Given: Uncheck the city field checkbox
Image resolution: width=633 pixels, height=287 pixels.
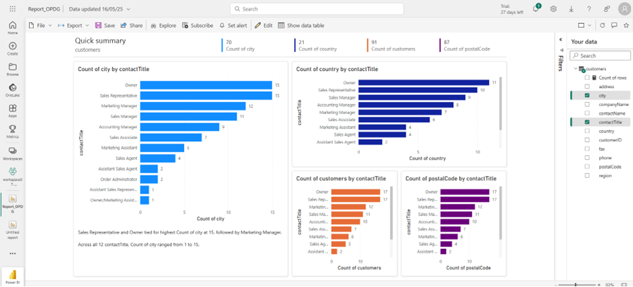Looking at the screenshot, I should point(588,95).
